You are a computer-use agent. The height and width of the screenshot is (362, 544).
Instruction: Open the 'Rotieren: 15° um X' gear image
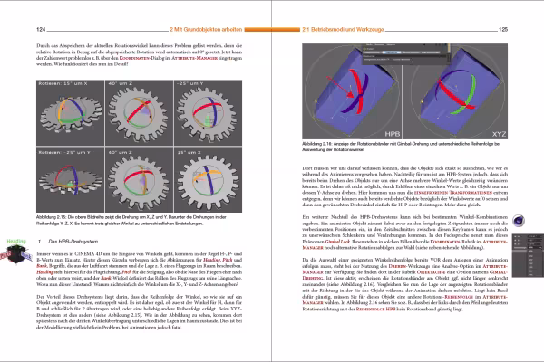[70, 112]
